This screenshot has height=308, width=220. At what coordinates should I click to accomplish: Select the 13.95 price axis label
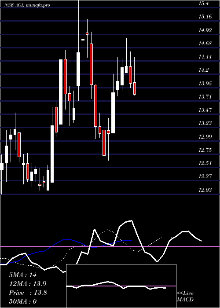[205, 84]
